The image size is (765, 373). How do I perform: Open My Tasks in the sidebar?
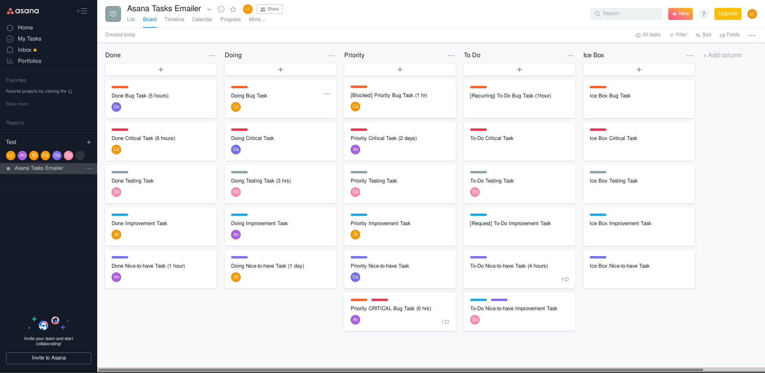coord(29,39)
